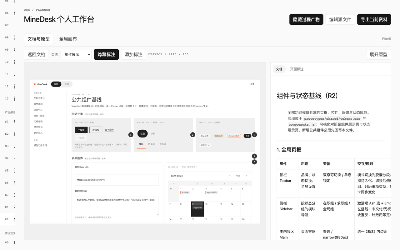Select annotation marker 5
400x250 pixels.
(x=255, y=162)
